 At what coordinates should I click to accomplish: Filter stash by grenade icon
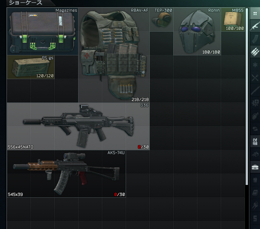255,116
